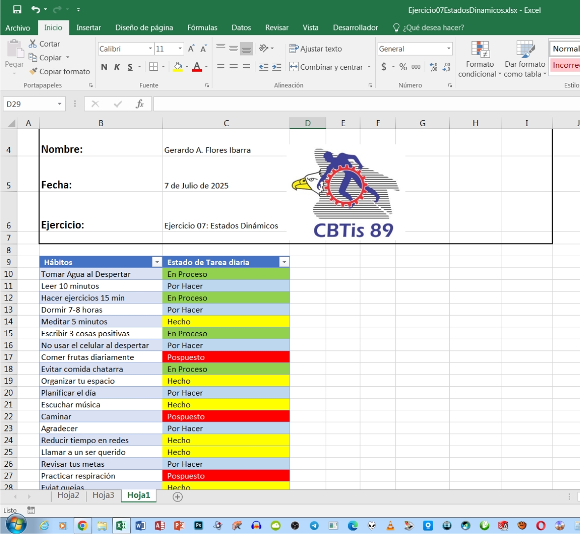Screen dimensions: 580x534
Task: Increase font size with the larger A icon
Action: coord(191,49)
